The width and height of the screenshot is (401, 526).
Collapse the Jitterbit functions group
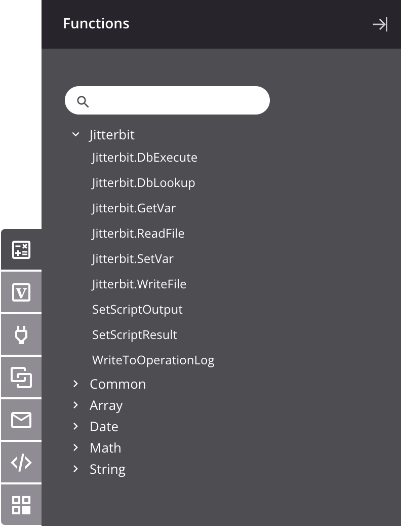coord(75,134)
